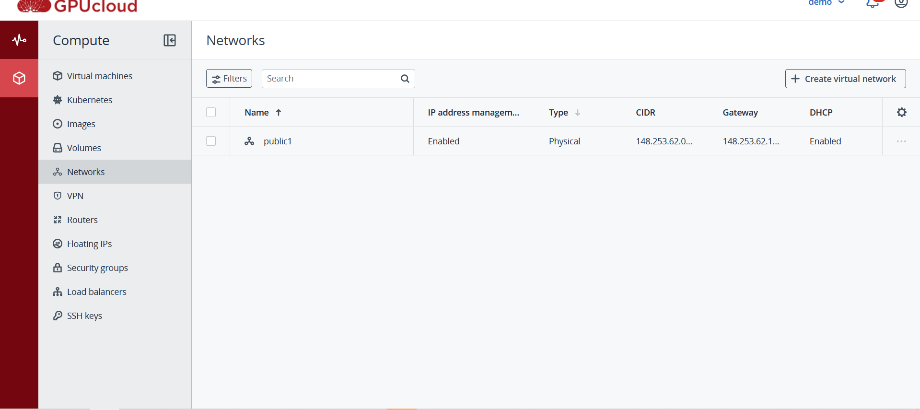The height and width of the screenshot is (410, 920).
Task: Expand the demo project dropdown
Action: (827, 3)
